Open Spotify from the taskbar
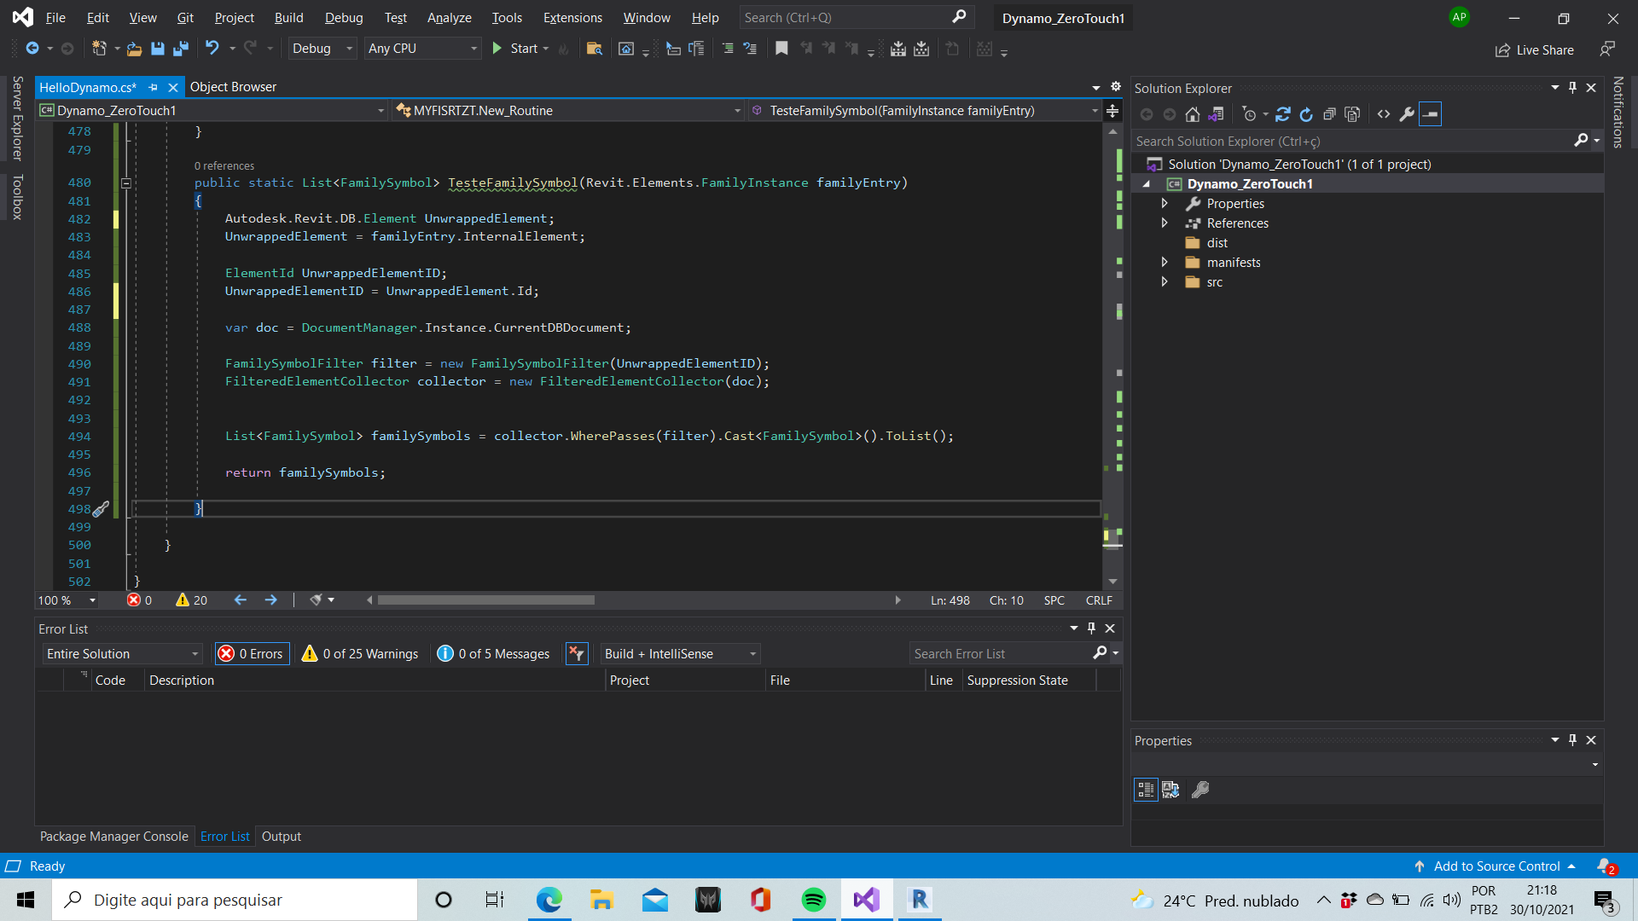Viewport: 1638px width, 921px height. click(813, 900)
